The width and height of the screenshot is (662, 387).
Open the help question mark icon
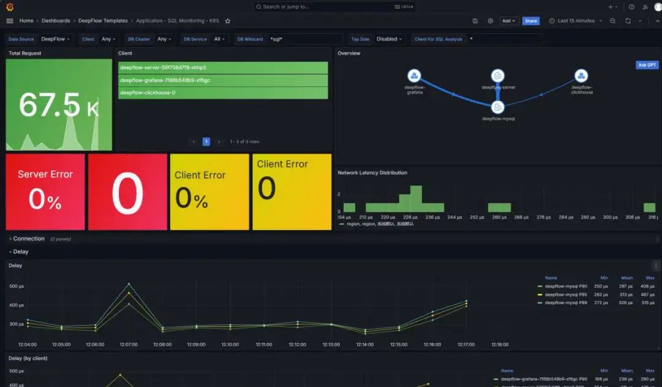(x=631, y=7)
